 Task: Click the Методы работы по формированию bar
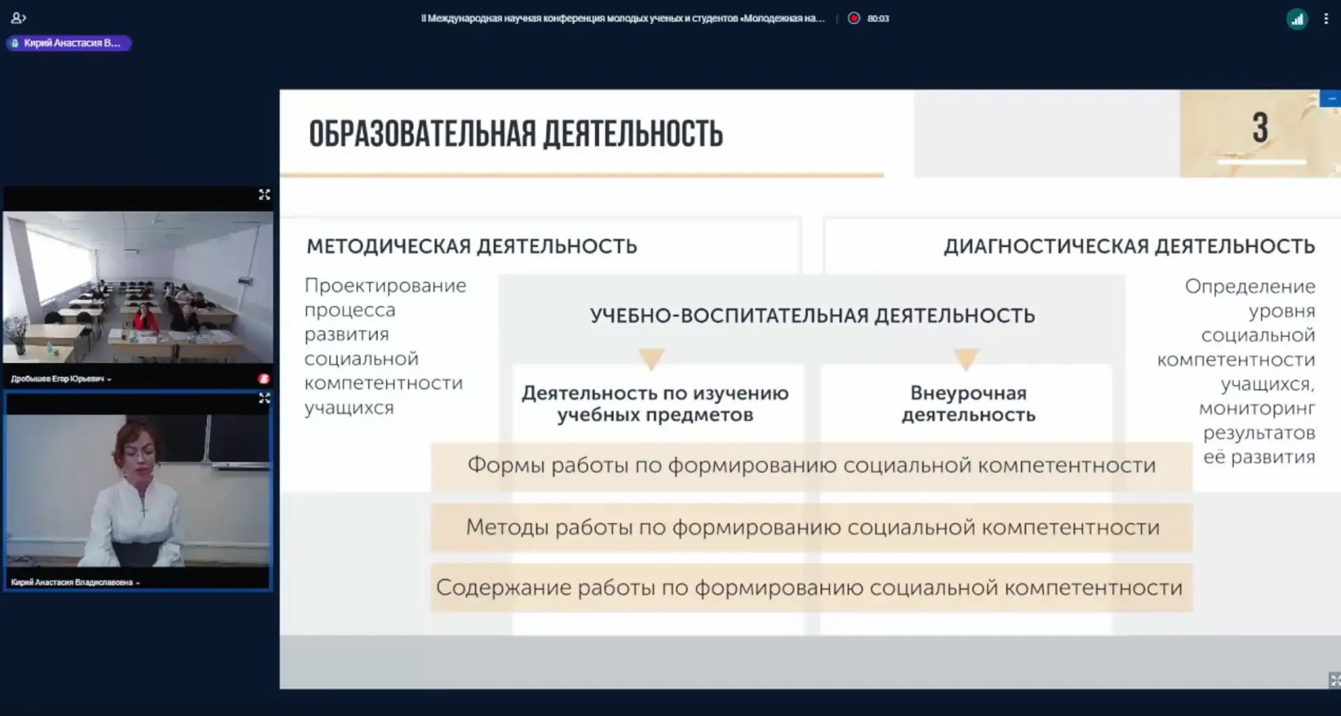[x=812, y=528]
